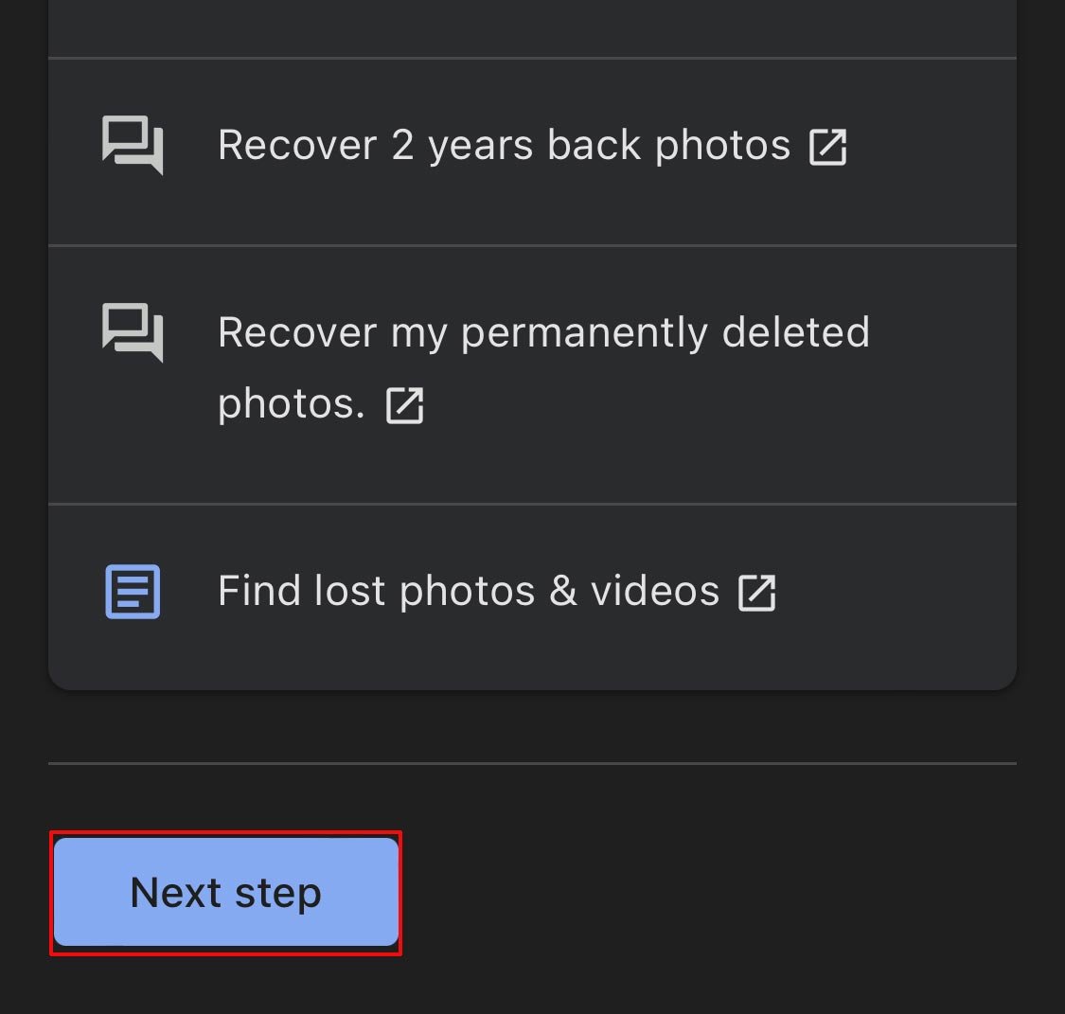Open "Recover my permanently deleted photos." thread
The width and height of the screenshot is (1065, 1014).
[532, 375]
